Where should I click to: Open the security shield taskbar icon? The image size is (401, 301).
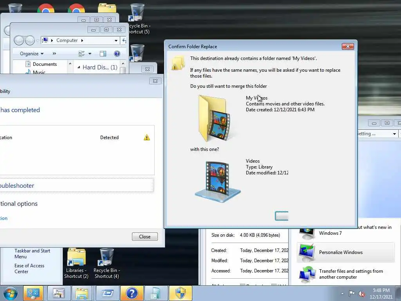click(181, 293)
